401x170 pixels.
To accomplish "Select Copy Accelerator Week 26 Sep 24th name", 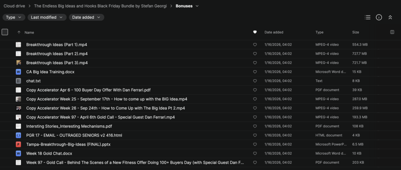I will 106,108.
